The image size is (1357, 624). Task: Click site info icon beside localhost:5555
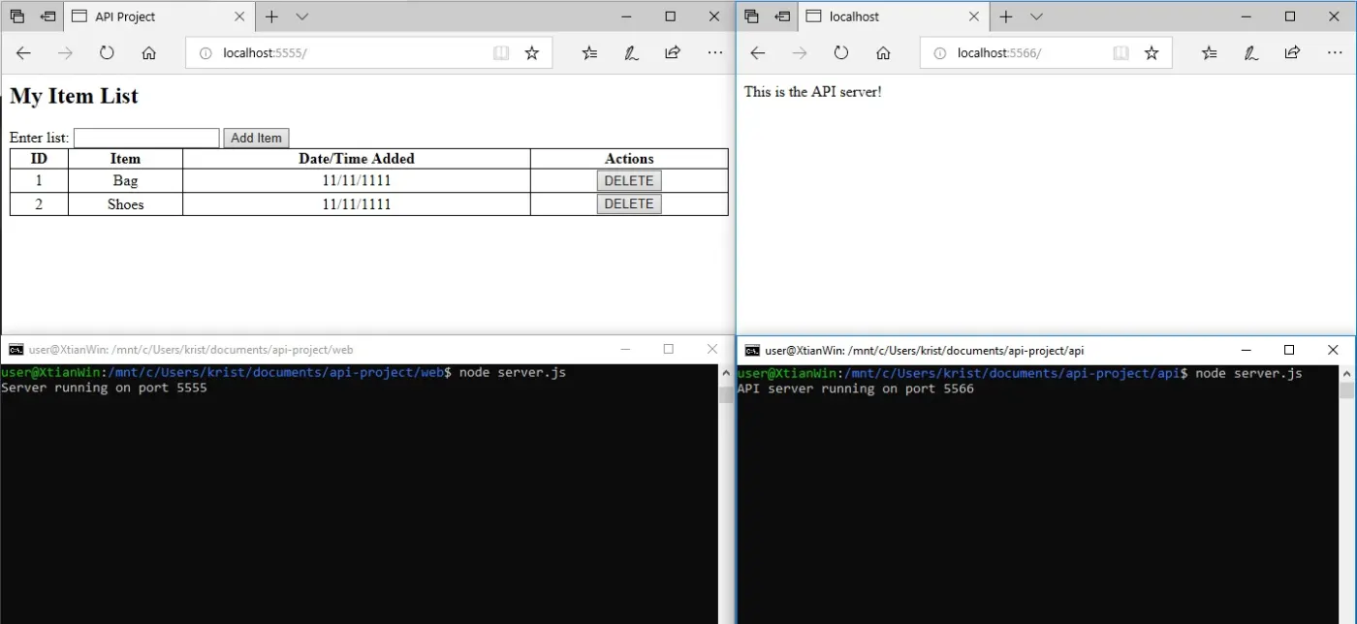click(205, 53)
